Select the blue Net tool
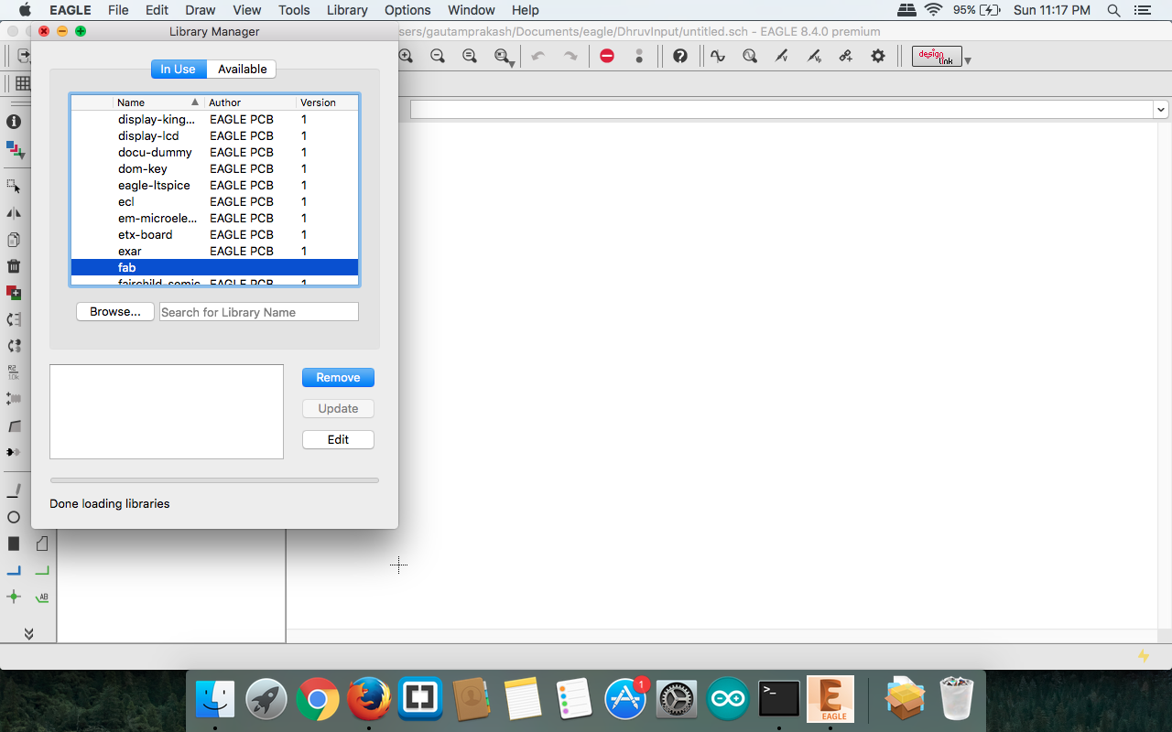The image size is (1172, 732). [14, 570]
